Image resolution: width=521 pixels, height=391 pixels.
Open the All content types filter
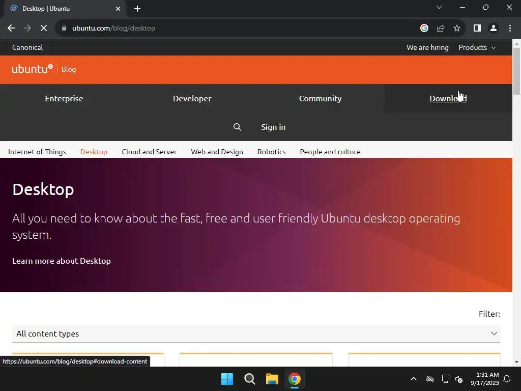pyautogui.click(x=256, y=334)
